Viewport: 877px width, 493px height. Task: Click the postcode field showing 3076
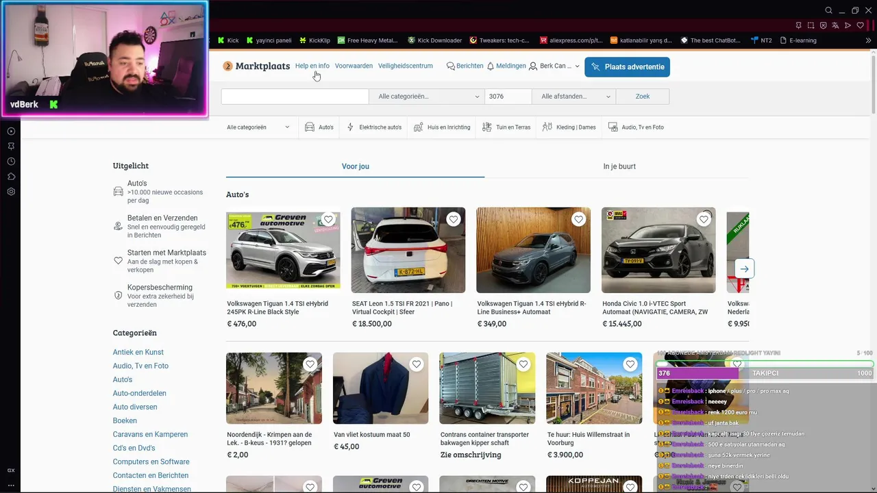(x=508, y=97)
